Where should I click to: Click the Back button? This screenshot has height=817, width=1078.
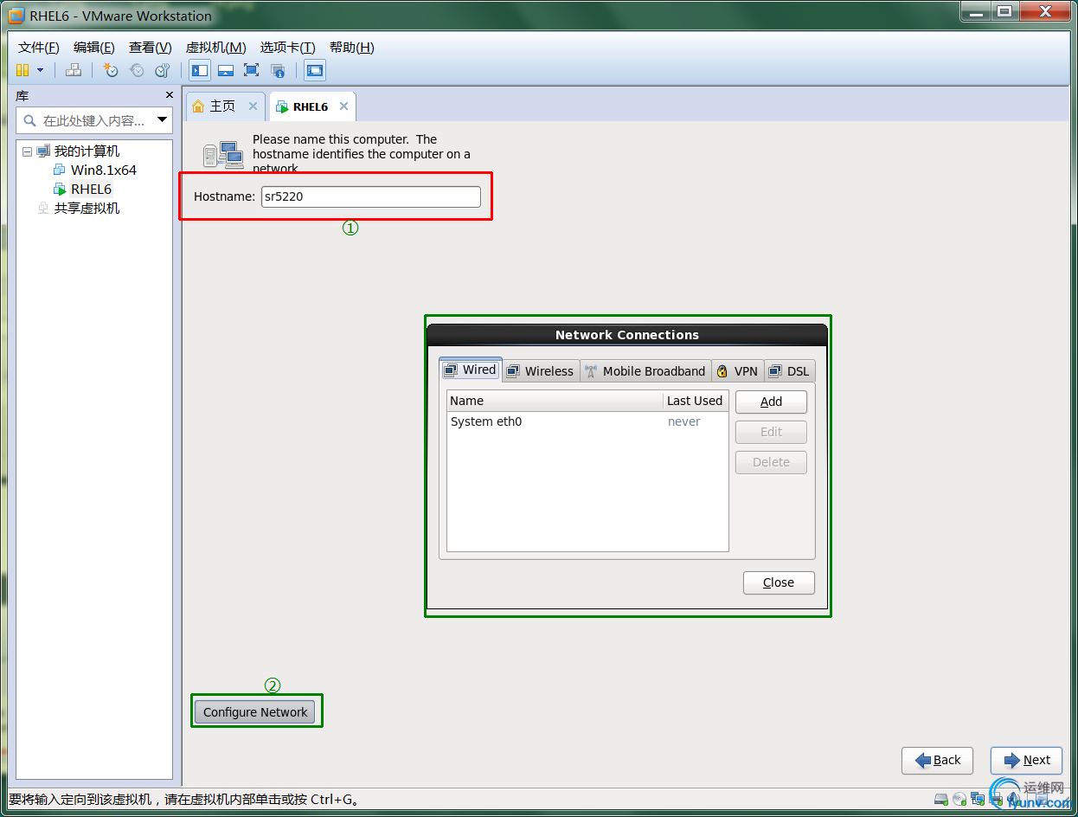(x=938, y=760)
